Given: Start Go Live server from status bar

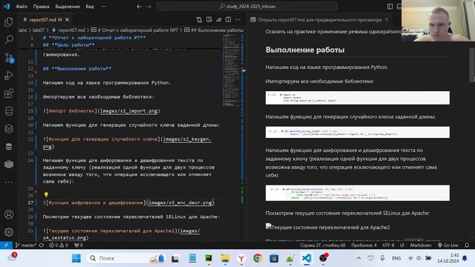Looking at the screenshot, I should click(x=448, y=245).
